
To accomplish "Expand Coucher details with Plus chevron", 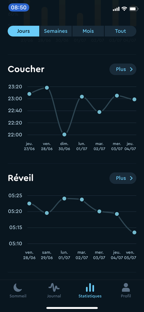I will 123,69.
